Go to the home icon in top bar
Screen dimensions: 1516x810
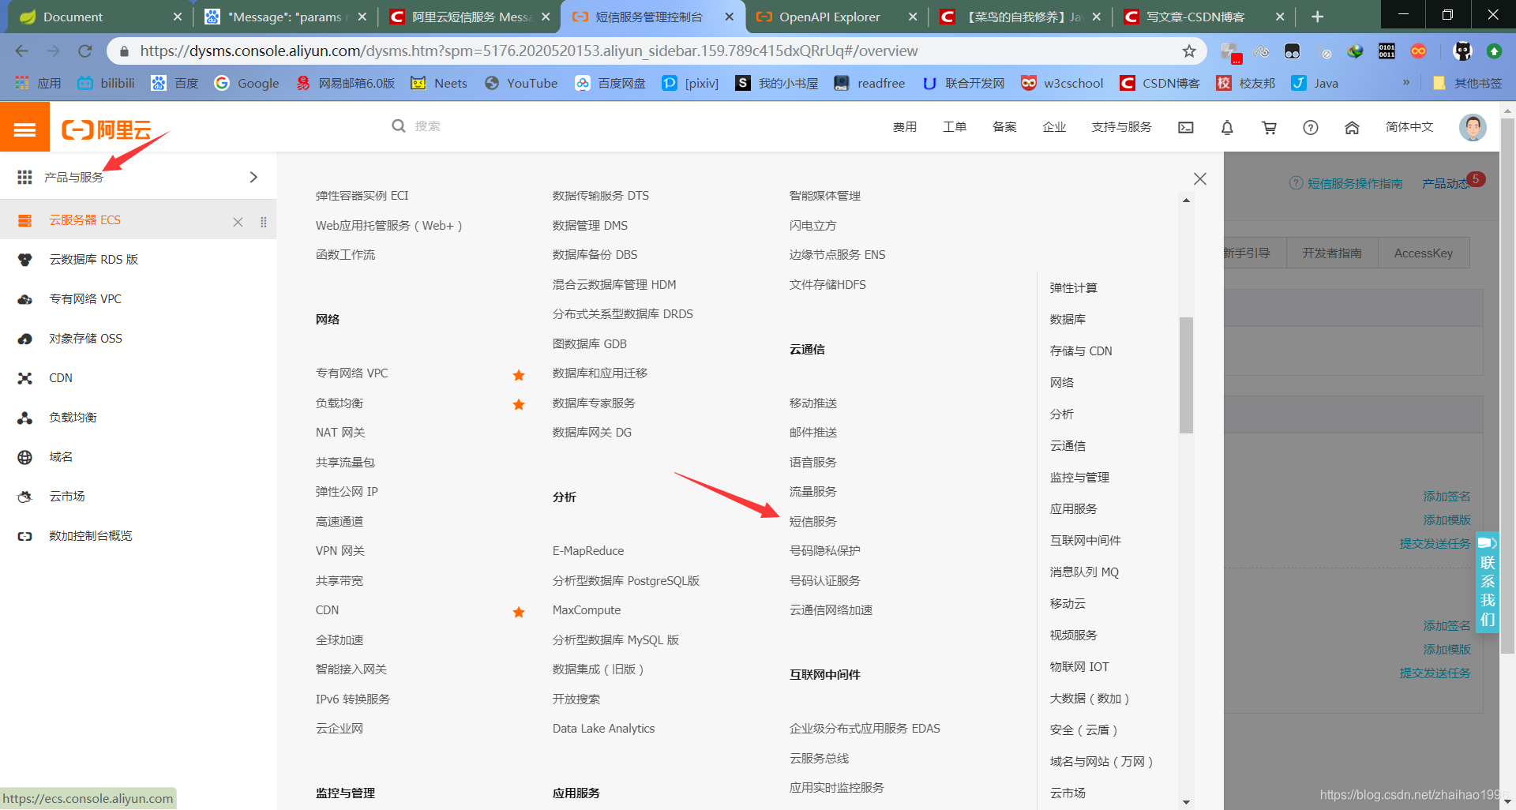pyautogui.click(x=1352, y=127)
